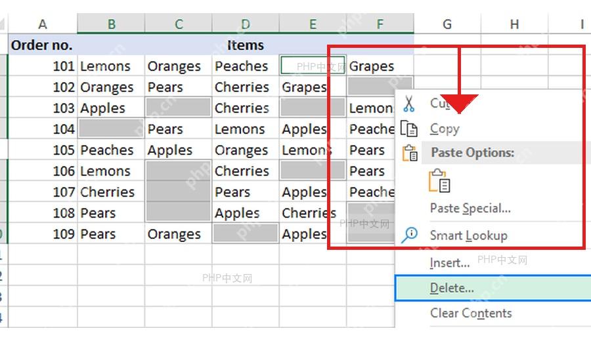
Task: Select column A header
Action: (x=43, y=24)
